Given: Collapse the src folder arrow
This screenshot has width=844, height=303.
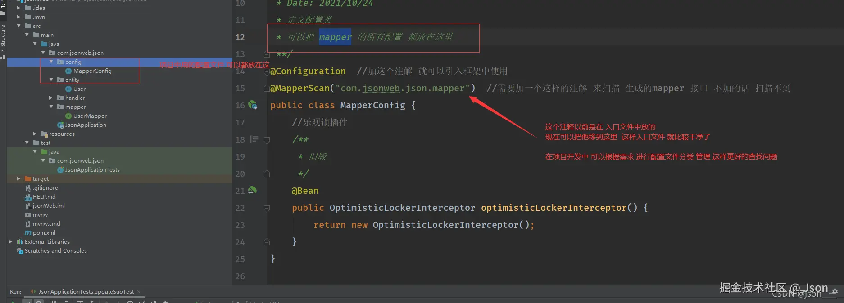Looking at the screenshot, I should click(18, 26).
